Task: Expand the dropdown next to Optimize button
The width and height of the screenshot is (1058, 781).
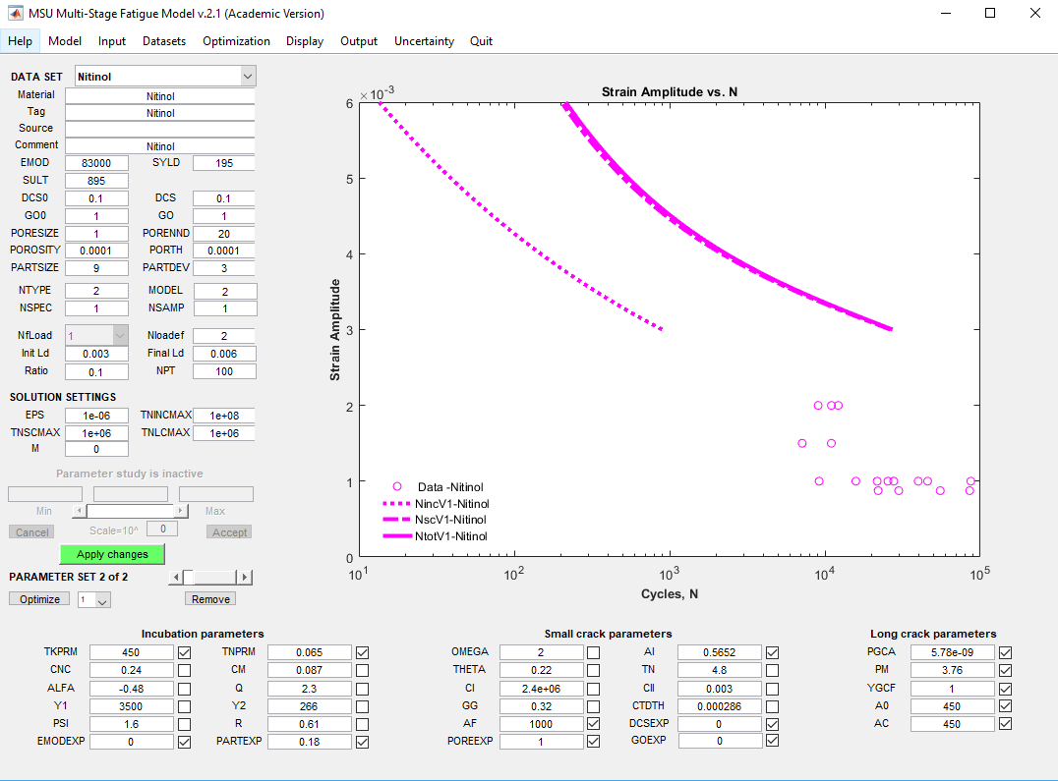Action: 103,600
